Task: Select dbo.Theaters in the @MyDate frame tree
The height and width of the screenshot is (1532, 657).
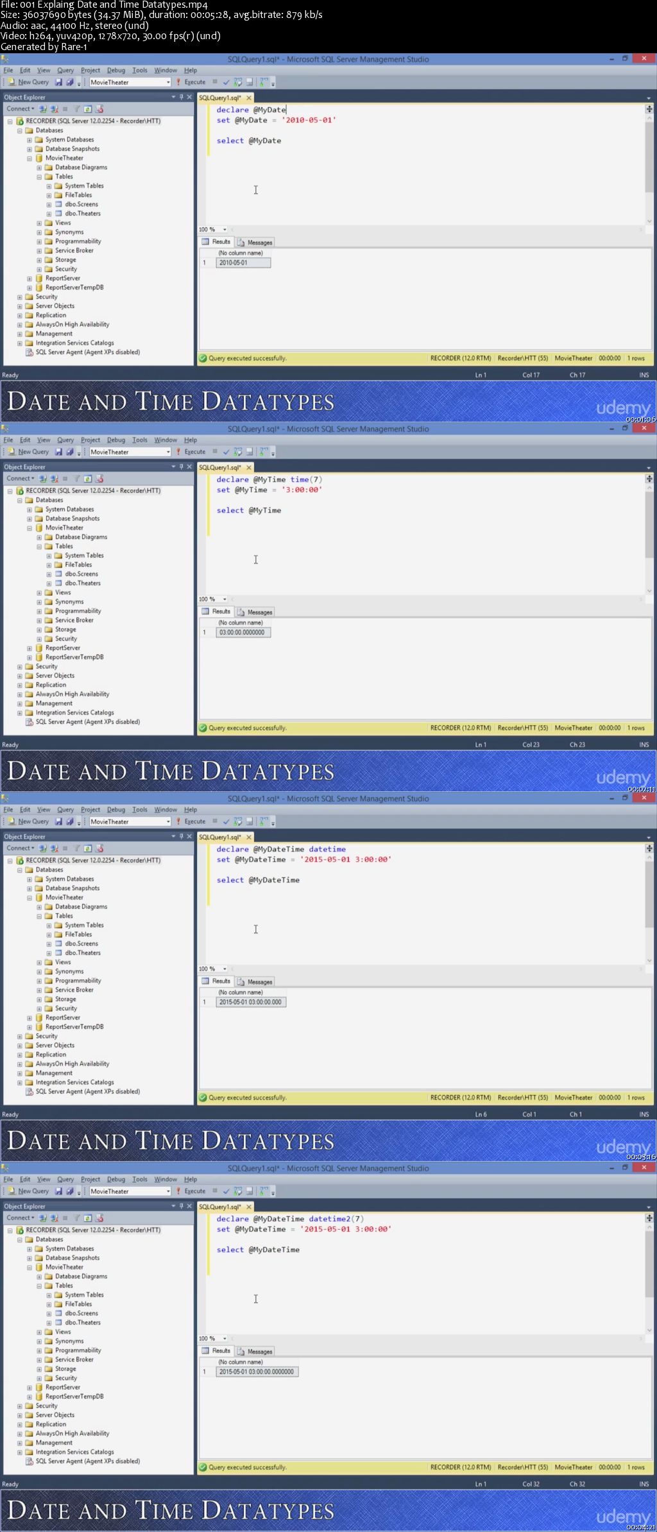Action: click(83, 214)
